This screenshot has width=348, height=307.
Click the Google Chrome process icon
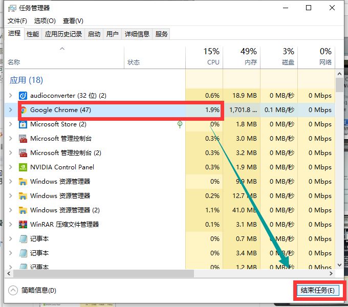click(x=23, y=110)
